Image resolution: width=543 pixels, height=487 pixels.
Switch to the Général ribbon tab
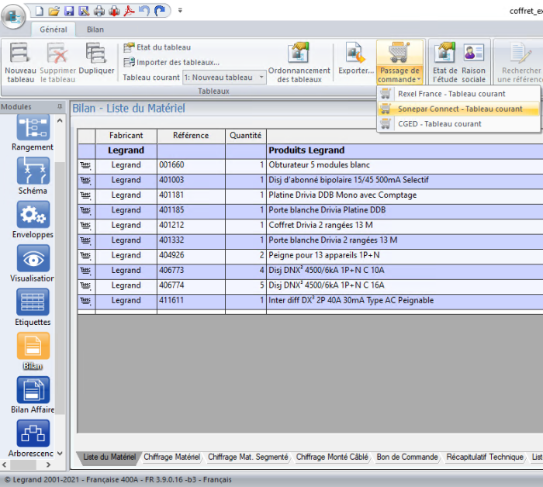coord(54,29)
